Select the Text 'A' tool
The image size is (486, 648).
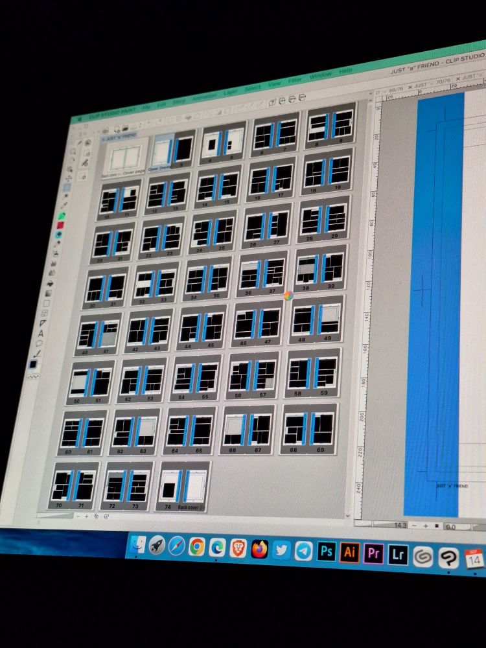coord(41,334)
